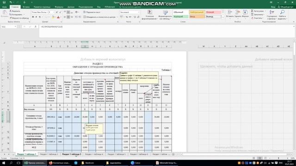Viewport: 296px width, 166px height.
Task: Open Очистить dropdown
Action: [x=257, y=18]
